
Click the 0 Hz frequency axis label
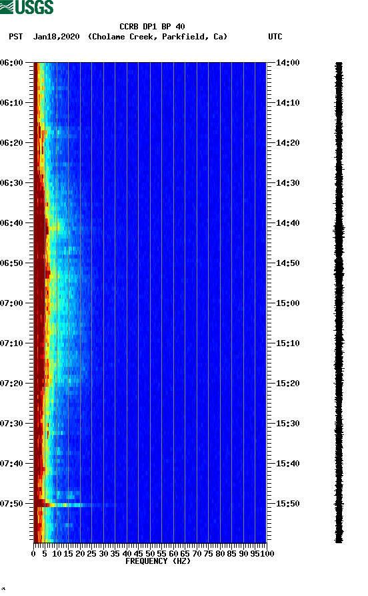pyautogui.click(x=33, y=554)
